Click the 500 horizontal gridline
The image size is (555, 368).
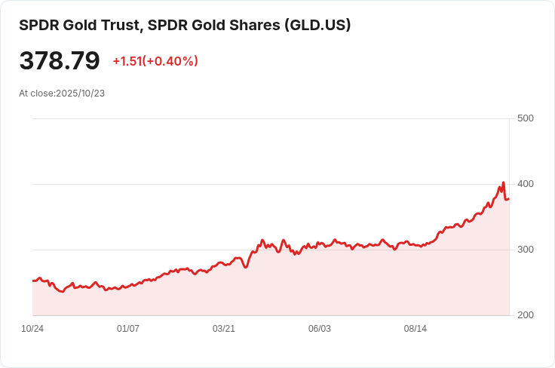click(271, 118)
